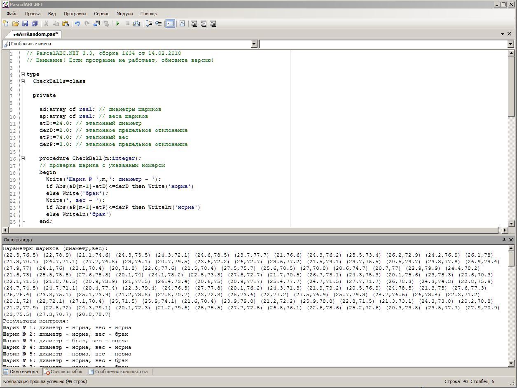
Task: Click the New file icon
Action: coord(6,24)
